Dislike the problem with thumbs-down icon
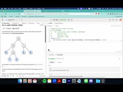The image size is (123, 92). 8,76
